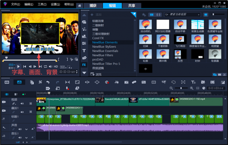Click the color grading palette icon
The image size is (228, 145).
(x=107, y=82)
